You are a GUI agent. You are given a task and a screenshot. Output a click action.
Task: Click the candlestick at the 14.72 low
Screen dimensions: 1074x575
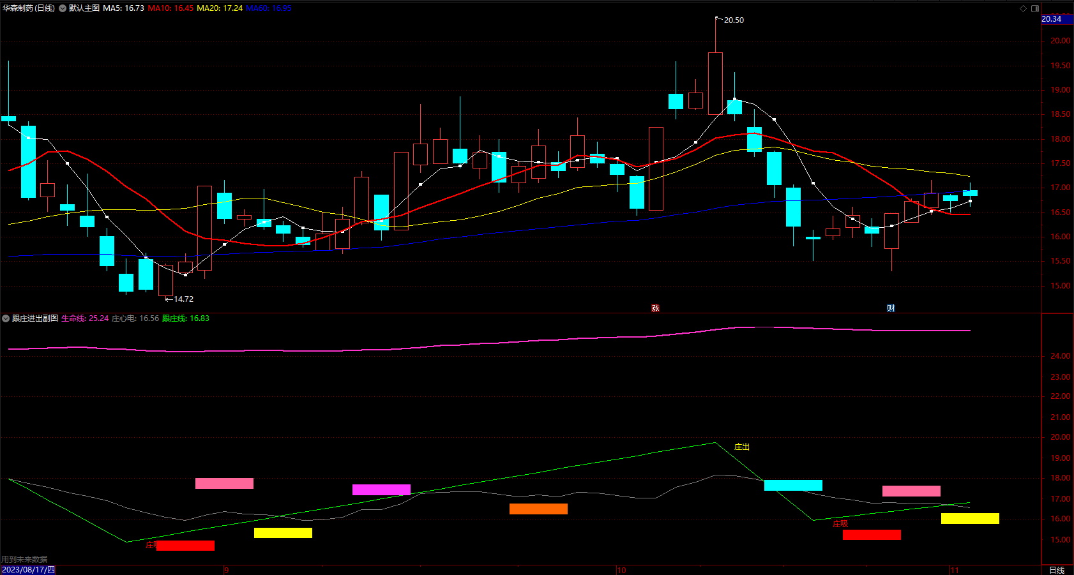point(165,280)
